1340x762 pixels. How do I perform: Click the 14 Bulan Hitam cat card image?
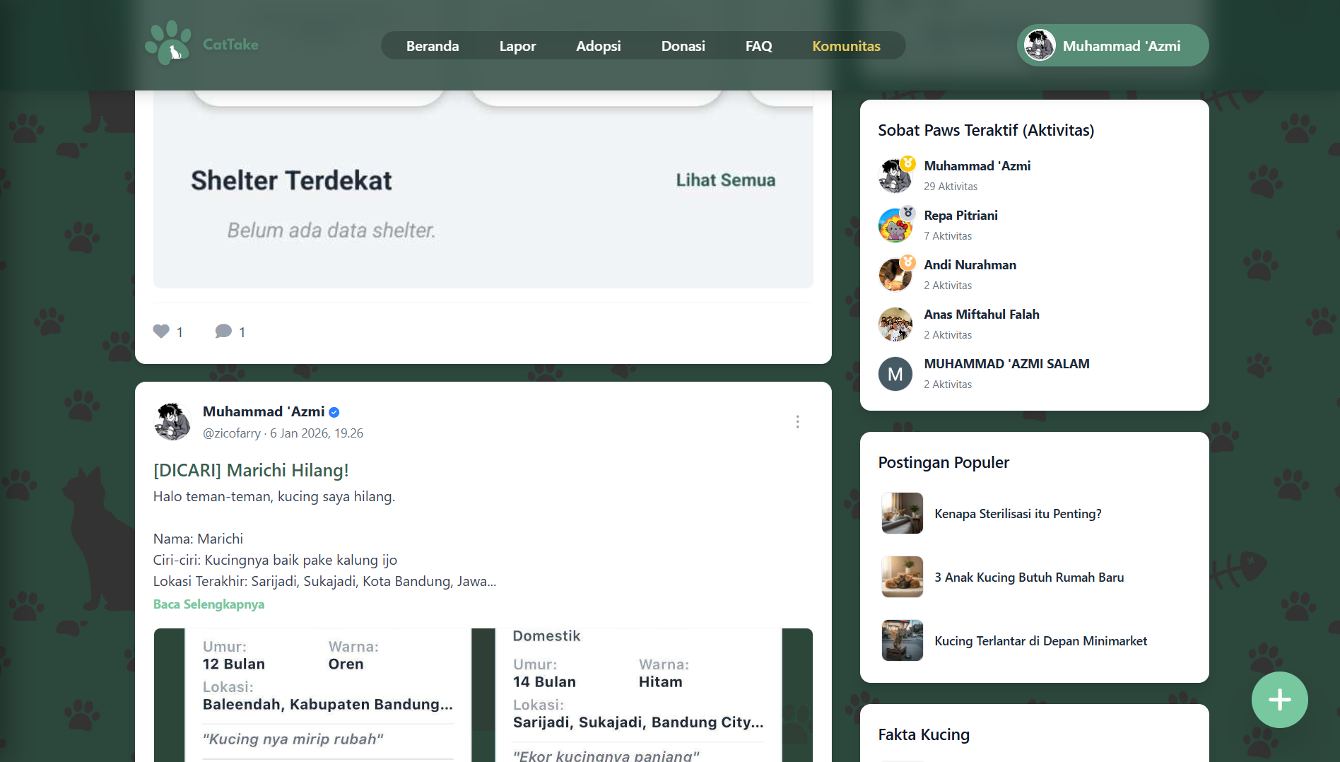coord(638,695)
